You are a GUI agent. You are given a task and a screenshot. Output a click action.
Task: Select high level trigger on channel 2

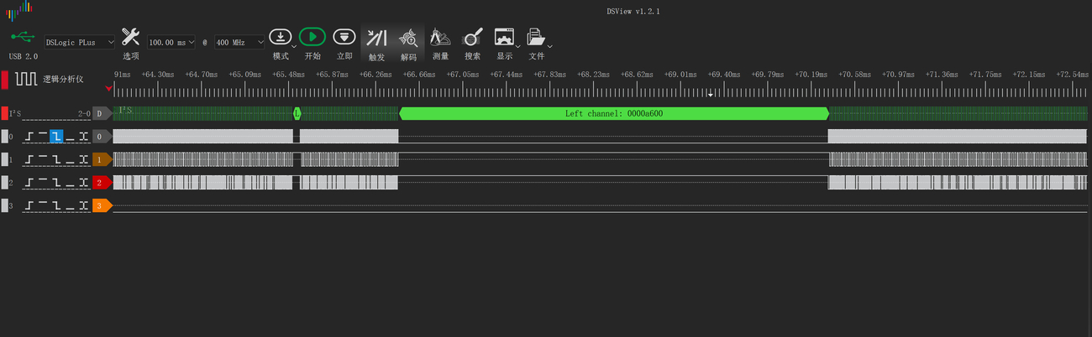[x=44, y=182]
